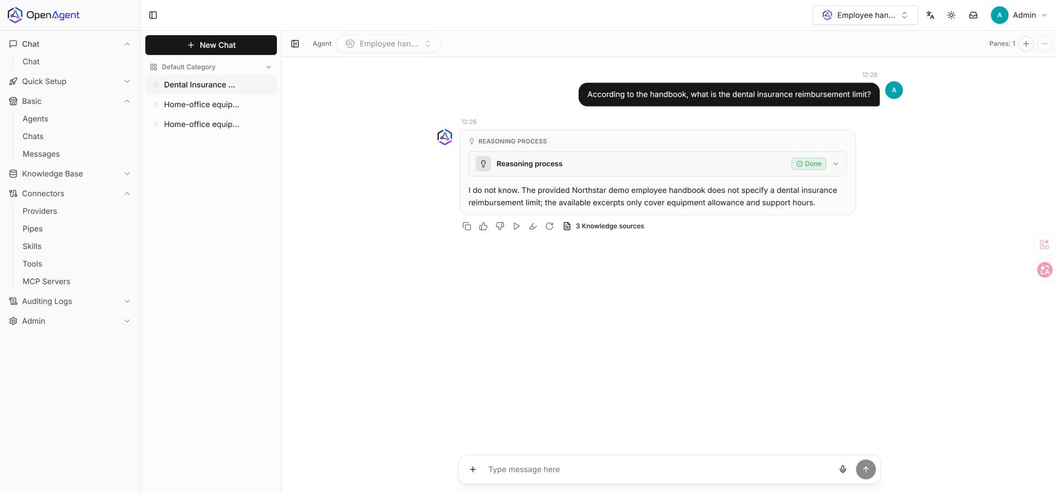Screen dimensions: 1057x493
Task: Open the Providers page
Action: coord(40,211)
